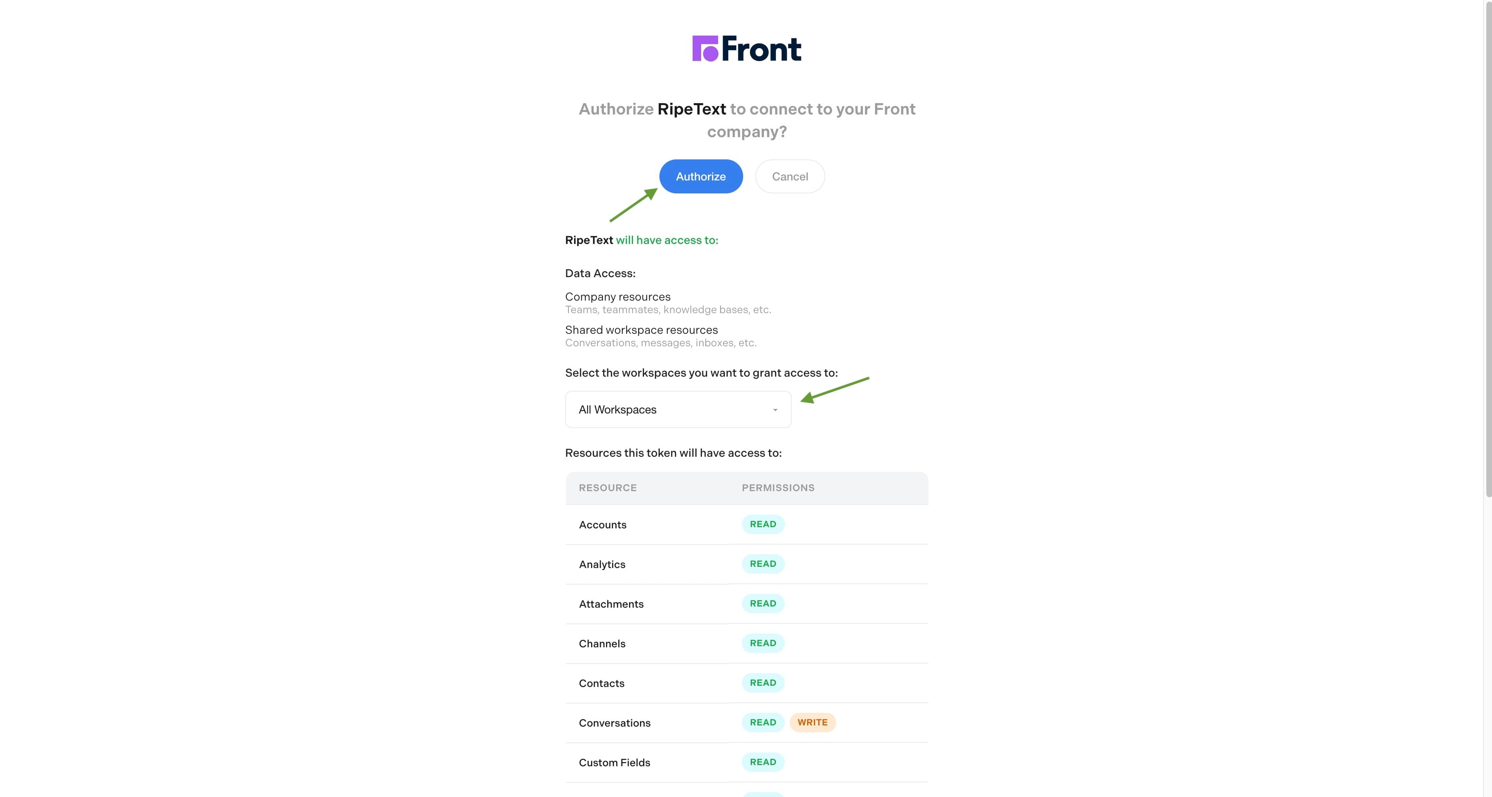Image resolution: width=1492 pixels, height=797 pixels.
Task: Click the Cancel button
Action: click(x=789, y=176)
